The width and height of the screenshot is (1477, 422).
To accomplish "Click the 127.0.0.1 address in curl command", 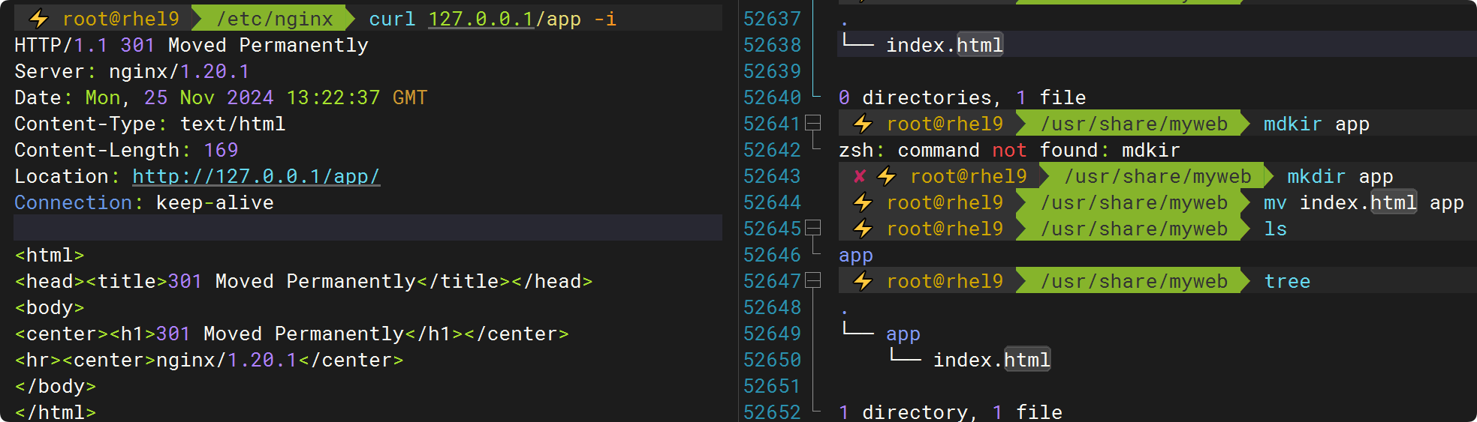I will pos(481,19).
